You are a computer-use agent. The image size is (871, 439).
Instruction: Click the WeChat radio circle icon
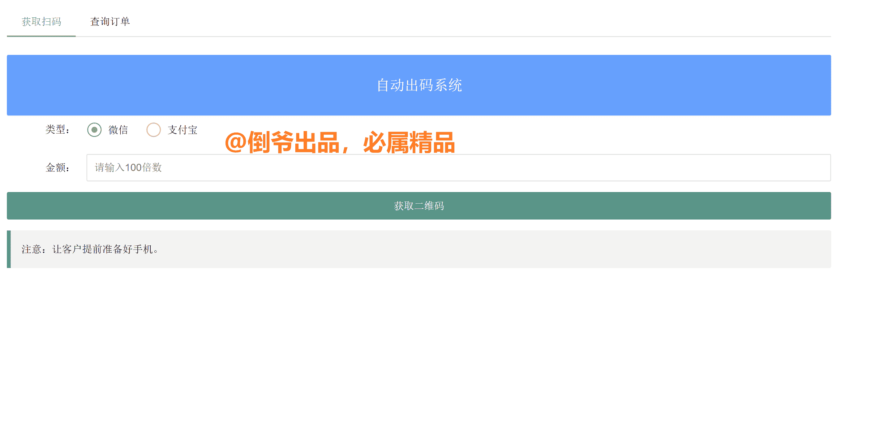(94, 130)
